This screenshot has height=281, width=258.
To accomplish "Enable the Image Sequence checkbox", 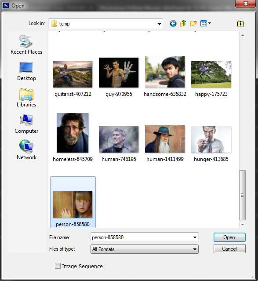I will pos(58,266).
